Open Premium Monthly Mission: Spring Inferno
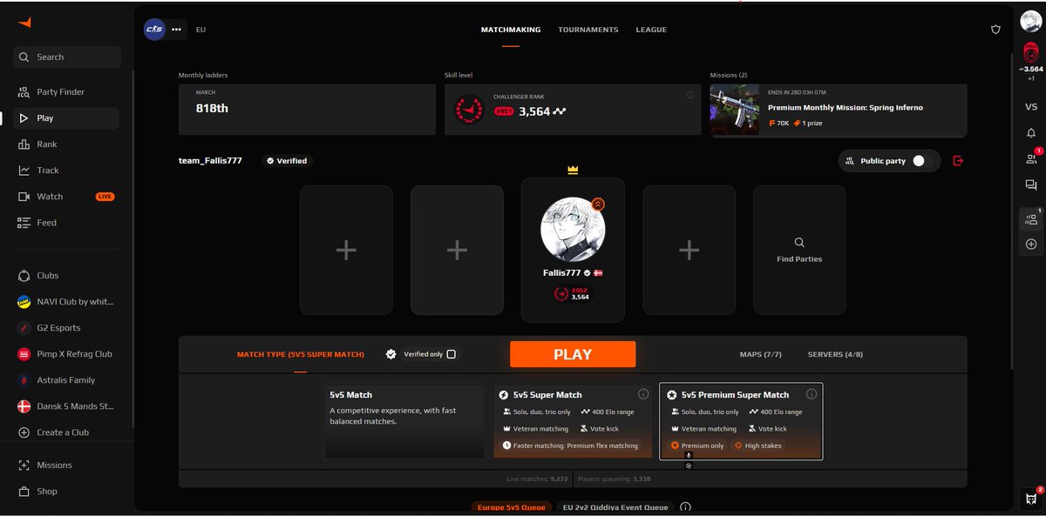 click(x=839, y=110)
